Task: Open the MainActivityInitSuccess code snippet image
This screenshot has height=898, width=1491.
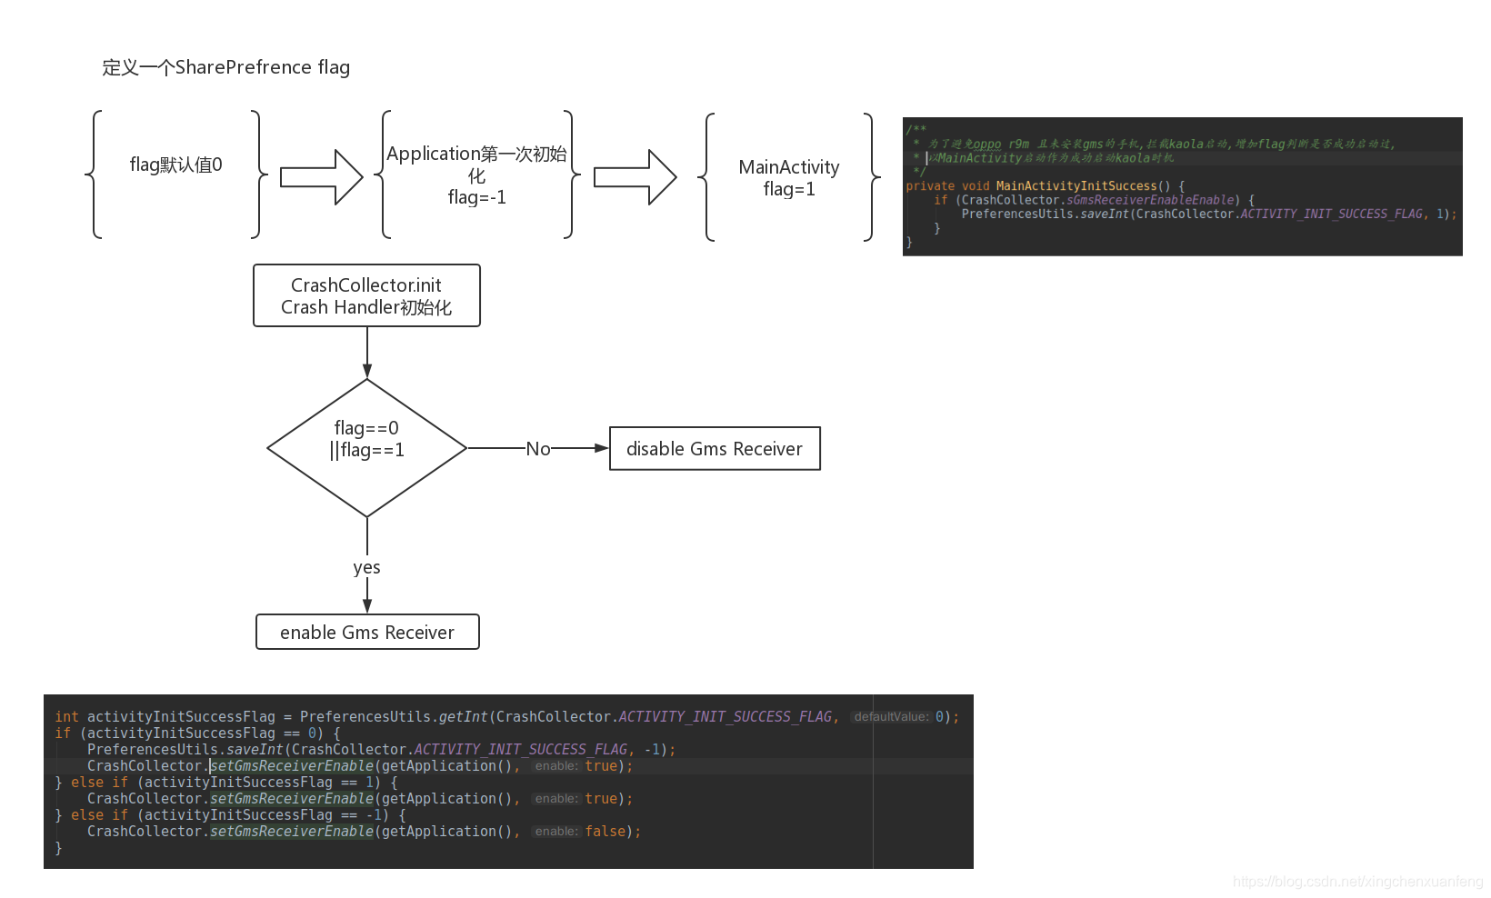Action: coord(1182,186)
